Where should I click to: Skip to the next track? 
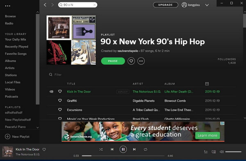[134, 149]
